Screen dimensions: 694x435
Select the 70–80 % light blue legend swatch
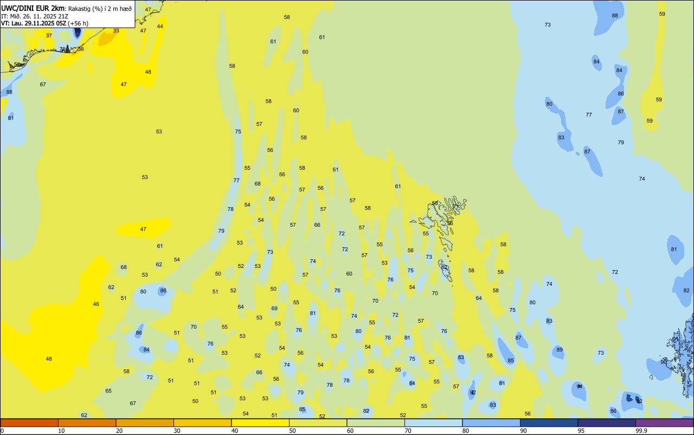[433, 423]
